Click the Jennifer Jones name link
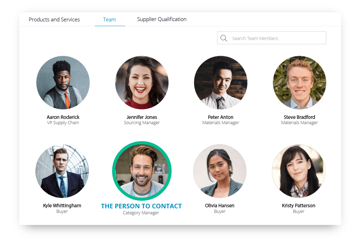Image resolution: width=361 pixels, height=242 pixels. (142, 117)
